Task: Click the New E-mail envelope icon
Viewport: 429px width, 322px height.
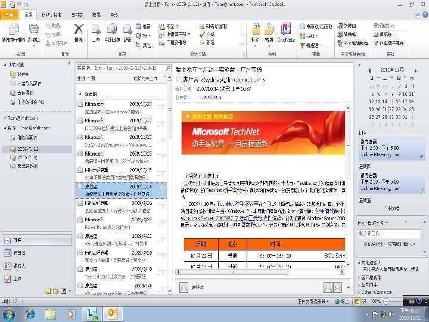Action: point(13,29)
